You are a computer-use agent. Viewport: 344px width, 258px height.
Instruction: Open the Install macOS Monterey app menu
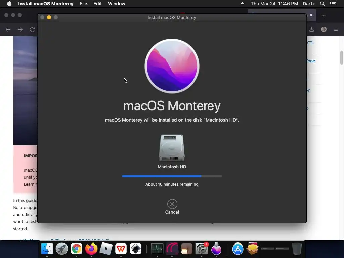point(46,4)
